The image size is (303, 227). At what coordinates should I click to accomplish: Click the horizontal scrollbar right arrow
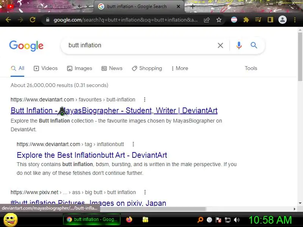point(295,209)
